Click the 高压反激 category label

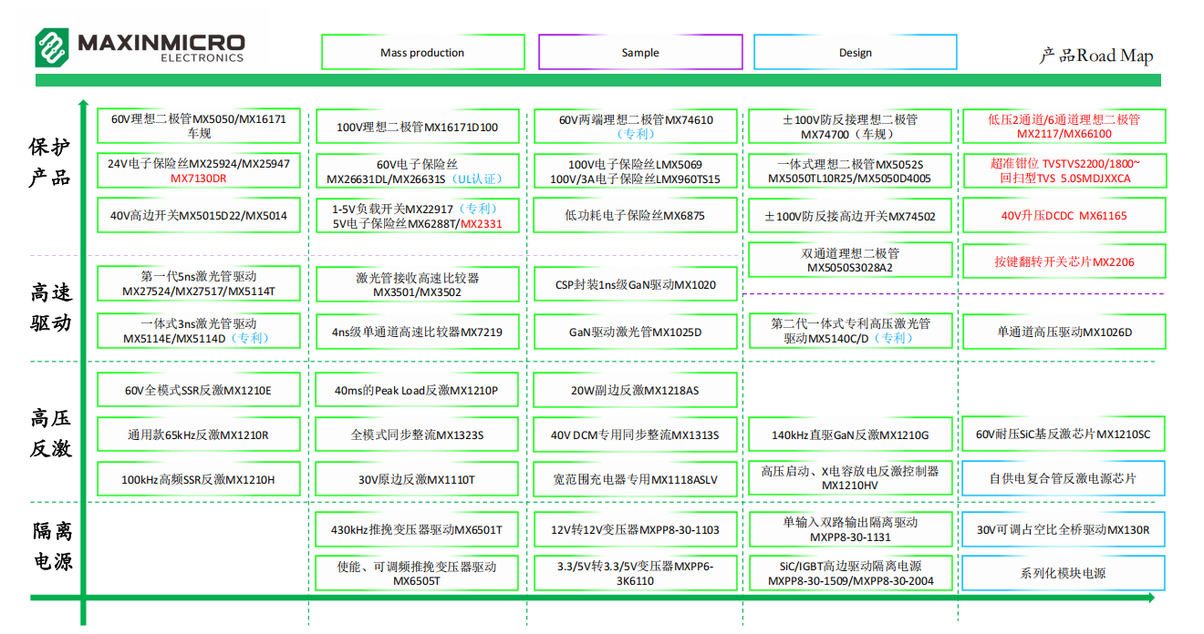(x=50, y=434)
